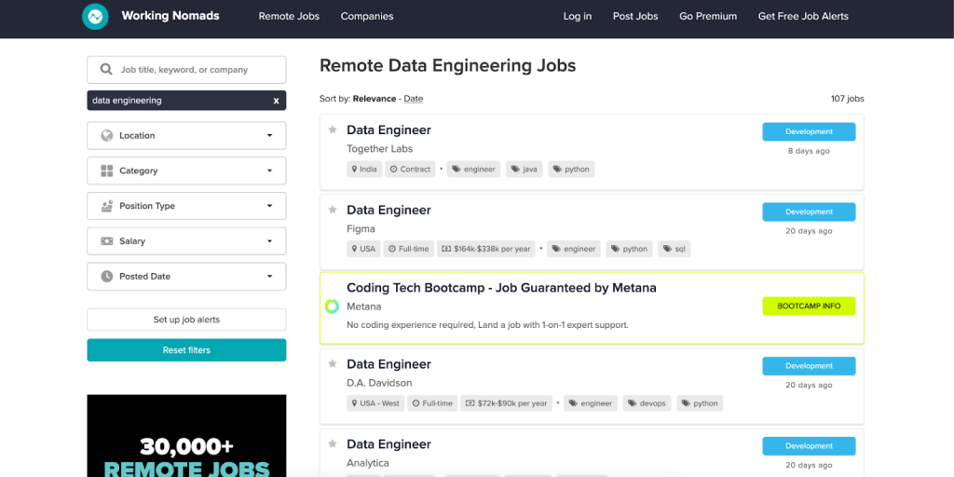Open the Companies navigation item
The image size is (954, 477).
(x=367, y=17)
